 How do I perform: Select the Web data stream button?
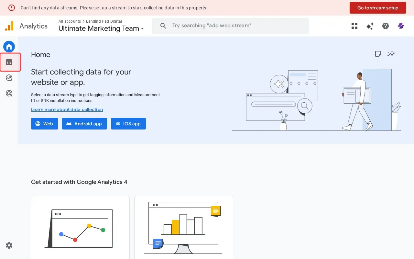click(x=44, y=124)
